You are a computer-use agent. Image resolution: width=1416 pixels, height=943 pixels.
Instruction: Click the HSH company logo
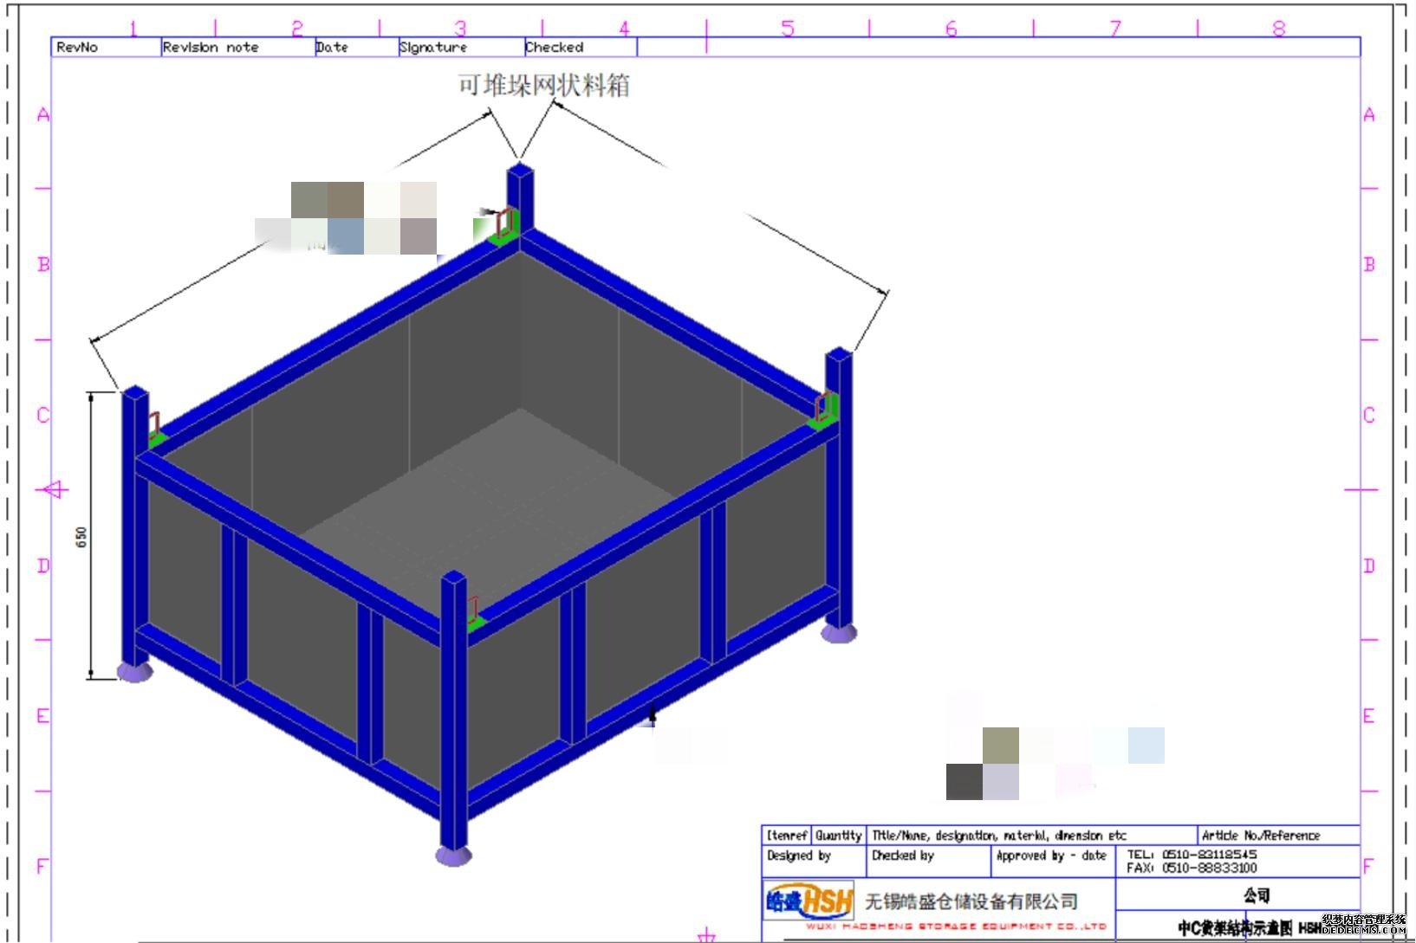[809, 901]
